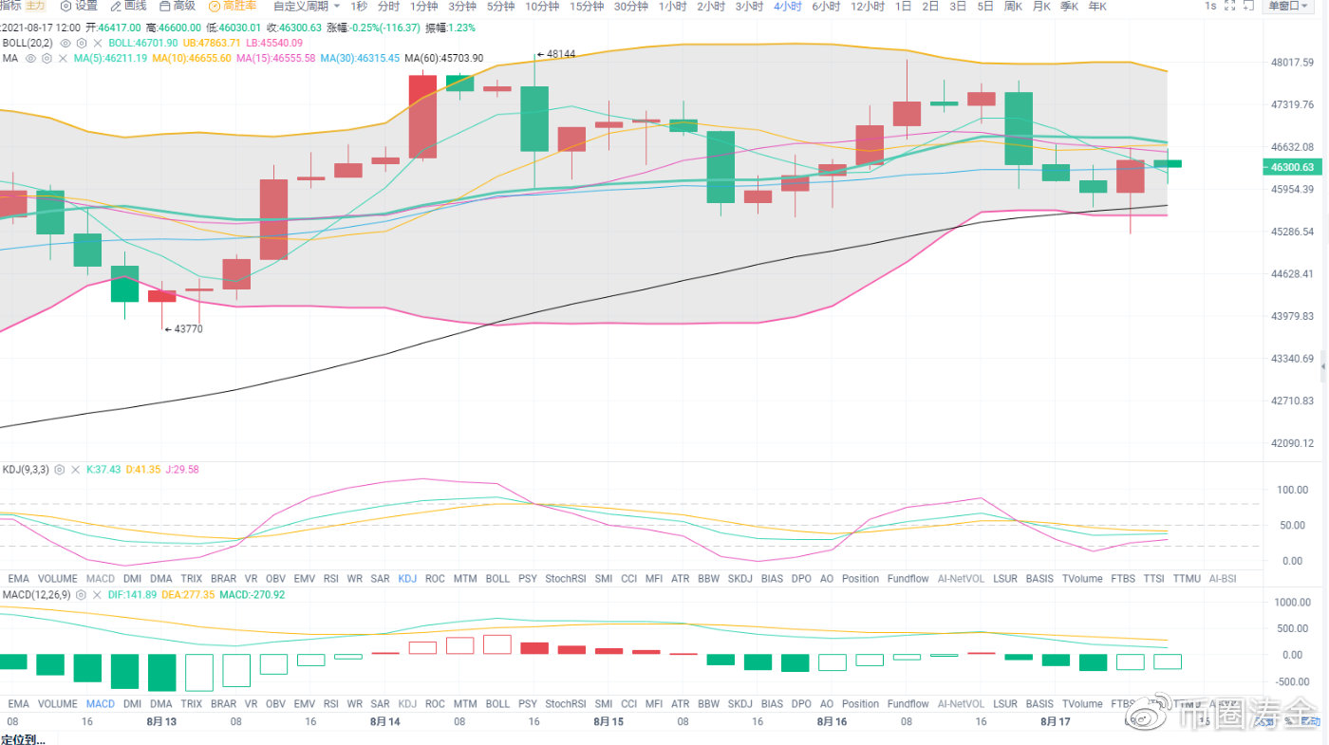This screenshot has width=1329, height=745.
Task: Click the 定位到 locate button
Action: (23, 739)
